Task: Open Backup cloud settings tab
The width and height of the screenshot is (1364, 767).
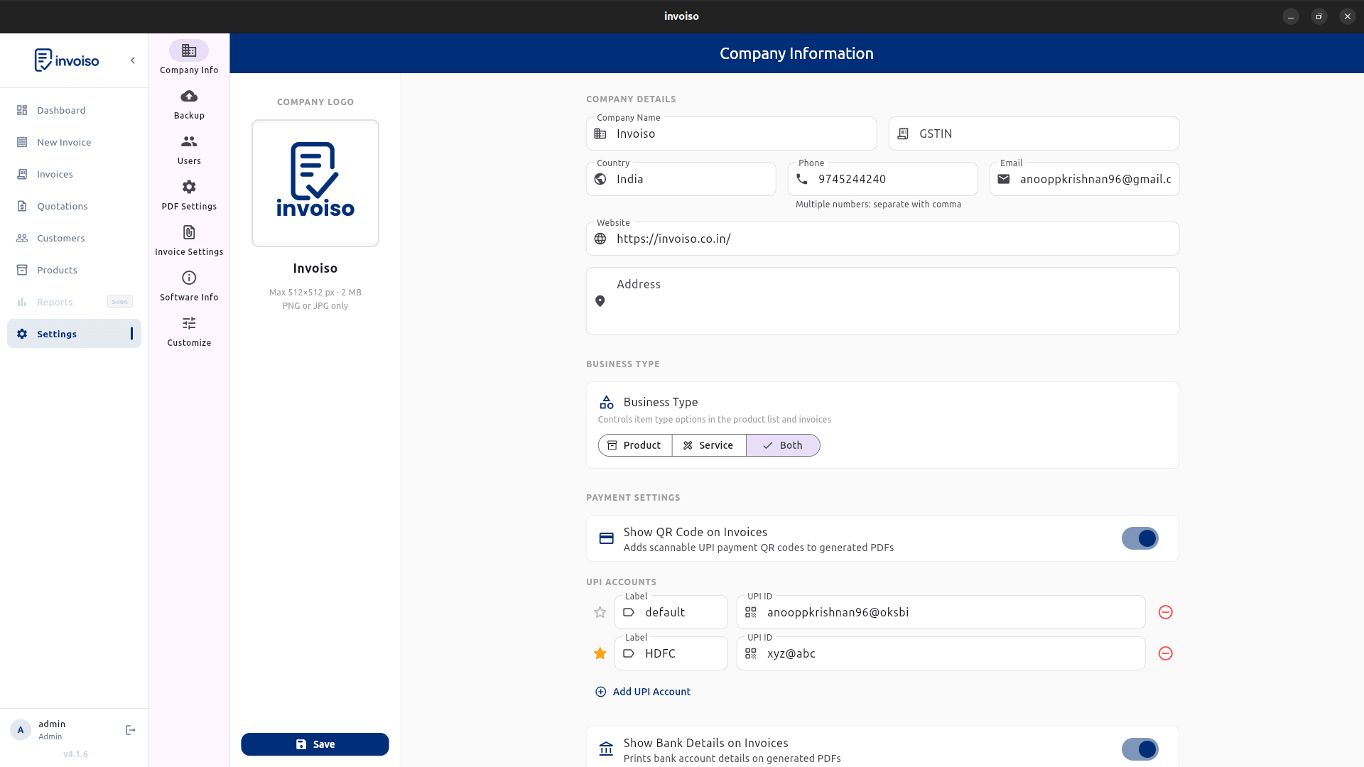Action: [x=189, y=104]
